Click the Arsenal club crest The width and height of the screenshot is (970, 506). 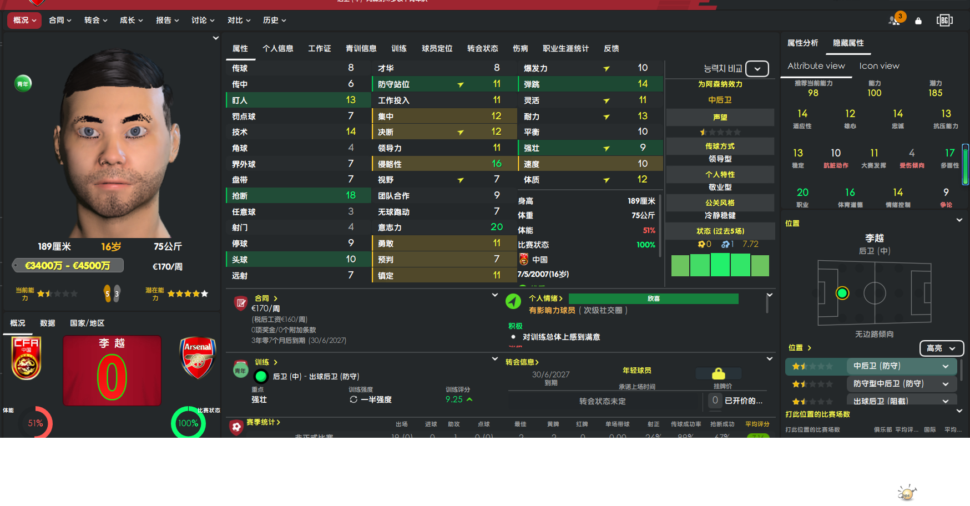tap(198, 358)
